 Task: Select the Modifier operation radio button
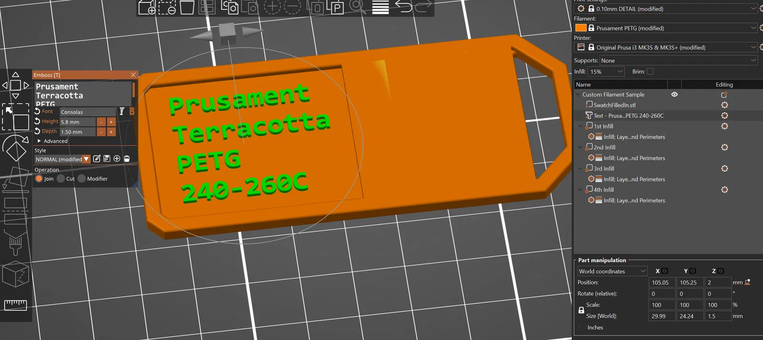pos(82,178)
